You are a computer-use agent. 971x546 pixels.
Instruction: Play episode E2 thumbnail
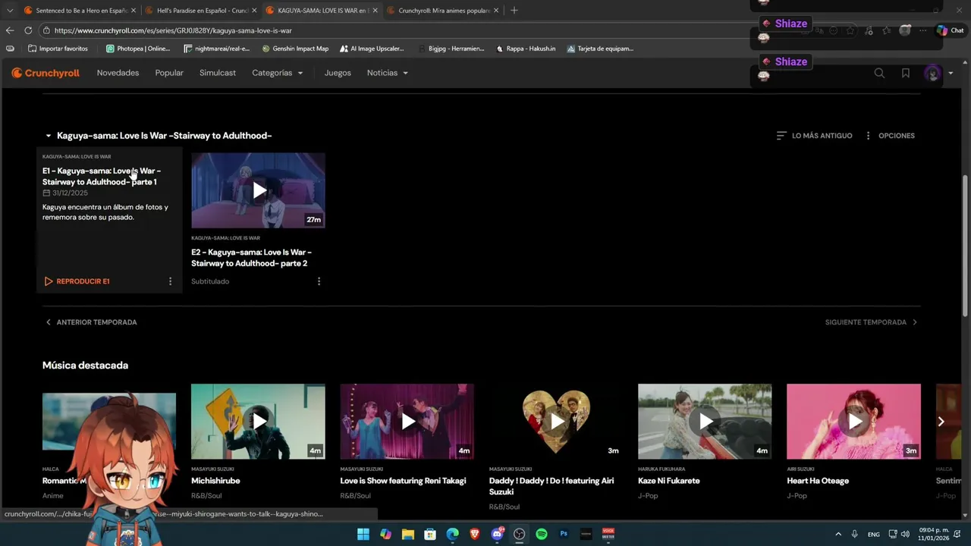click(258, 190)
